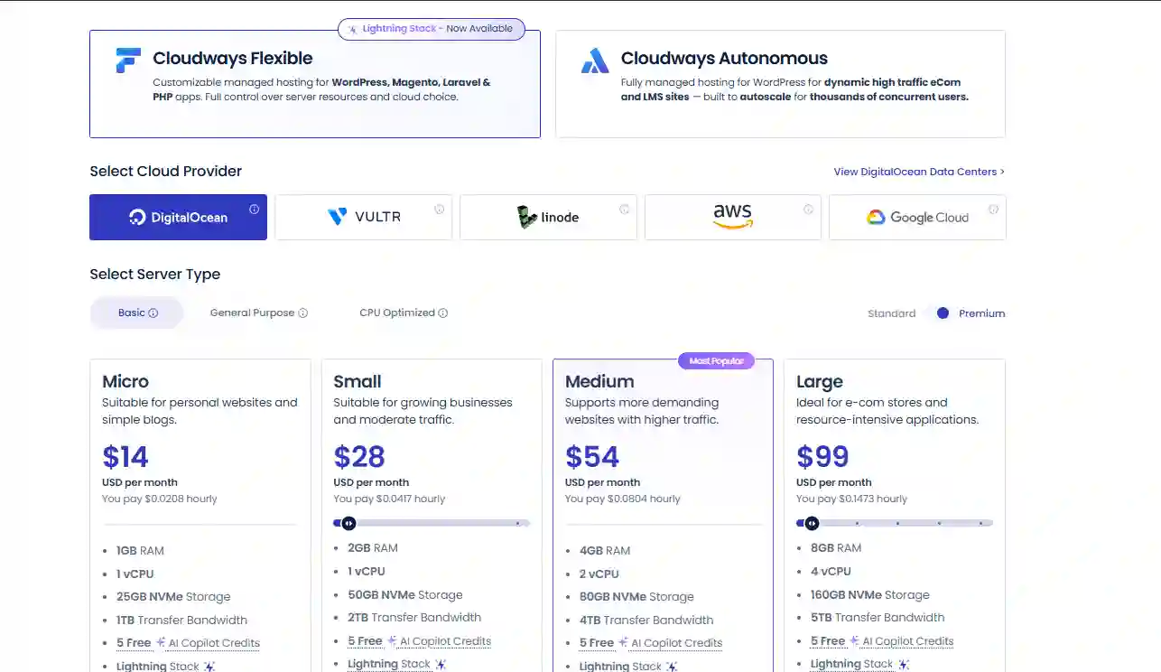The height and width of the screenshot is (672, 1161).
Task: Click Lightning Stack icon in Small plan
Action: (x=441, y=664)
